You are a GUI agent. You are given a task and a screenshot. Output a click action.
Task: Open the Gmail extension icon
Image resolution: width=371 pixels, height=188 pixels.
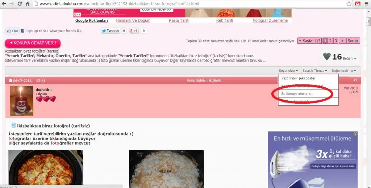click(358, 4)
